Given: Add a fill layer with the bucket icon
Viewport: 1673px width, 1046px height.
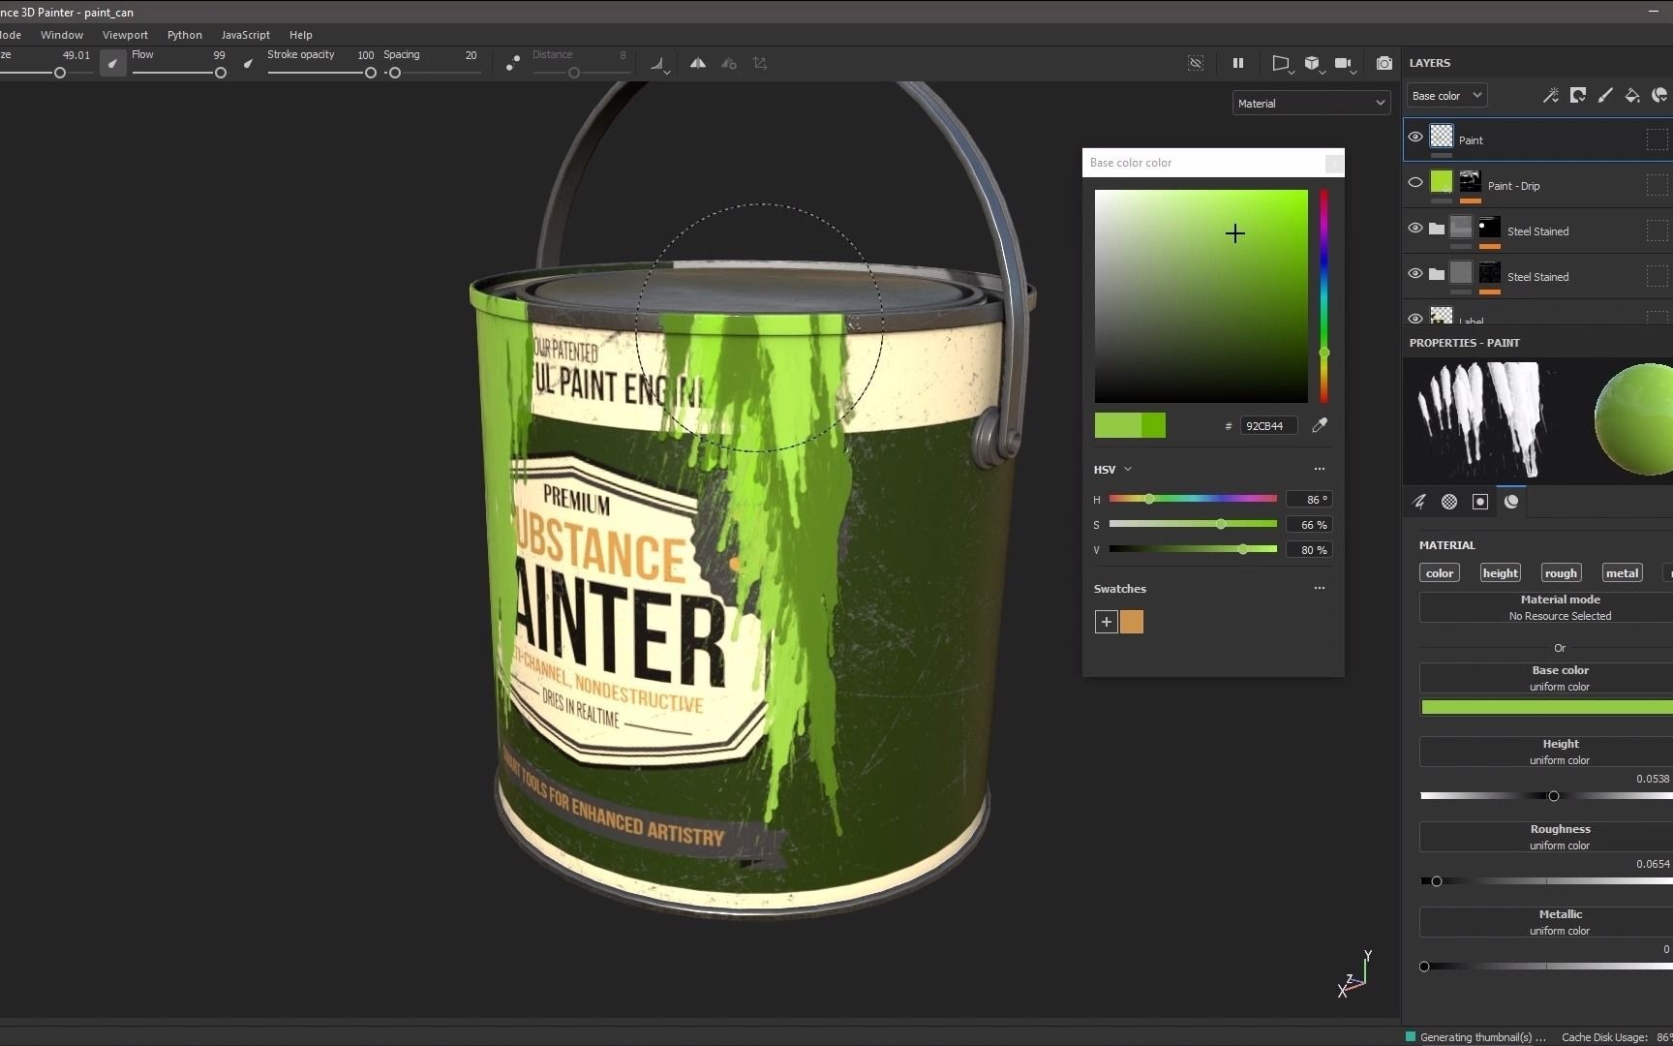Looking at the screenshot, I should 1631,95.
